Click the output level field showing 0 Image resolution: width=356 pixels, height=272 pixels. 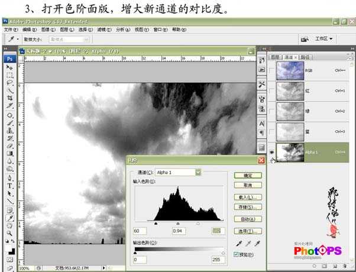tap(140, 260)
